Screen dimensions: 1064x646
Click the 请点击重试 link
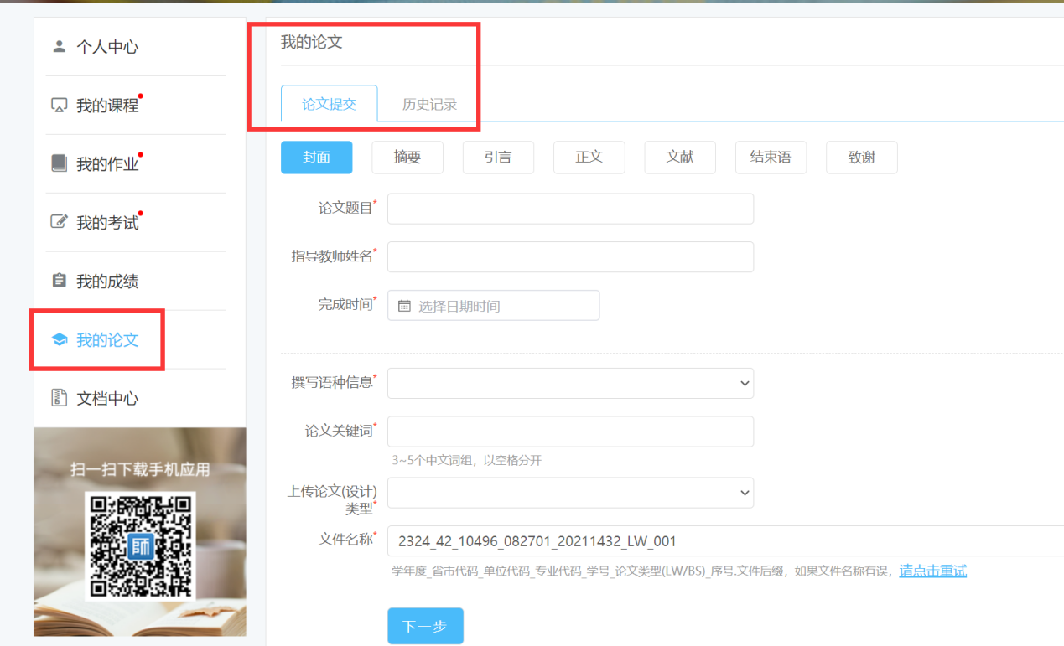pos(933,571)
